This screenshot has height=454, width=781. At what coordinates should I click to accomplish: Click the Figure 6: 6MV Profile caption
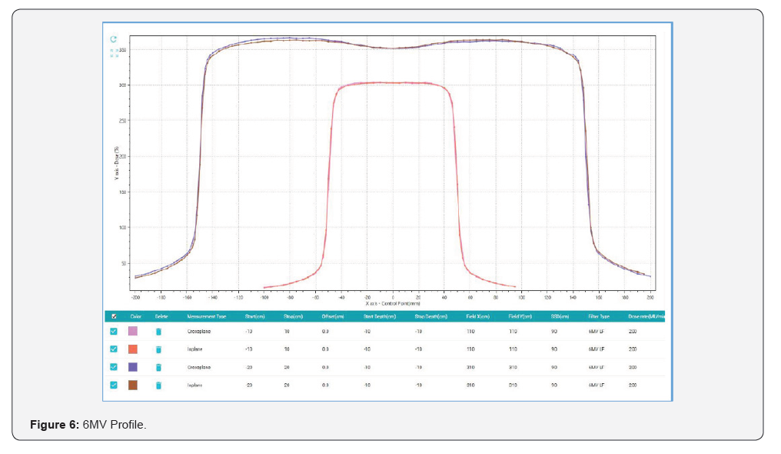click(88, 425)
